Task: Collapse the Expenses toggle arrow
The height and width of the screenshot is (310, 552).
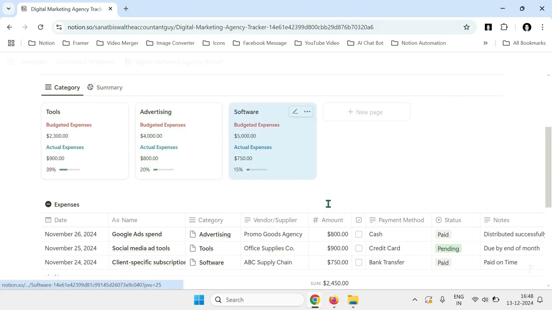Action: pyautogui.click(x=48, y=205)
